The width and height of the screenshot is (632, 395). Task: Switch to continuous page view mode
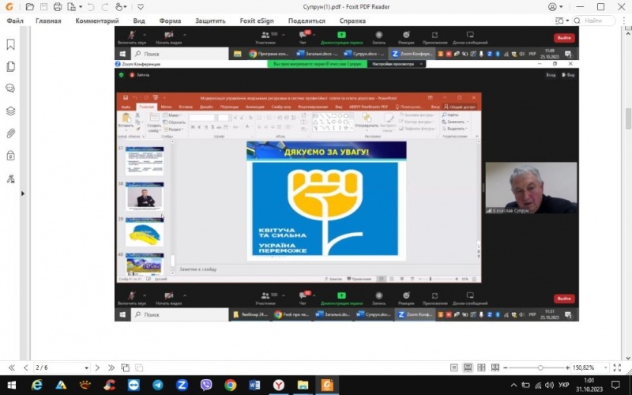(468, 367)
